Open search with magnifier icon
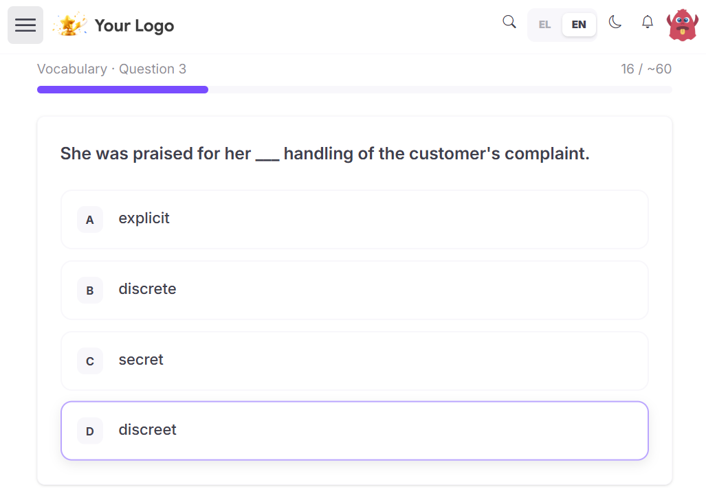 (x=509, y=22)
